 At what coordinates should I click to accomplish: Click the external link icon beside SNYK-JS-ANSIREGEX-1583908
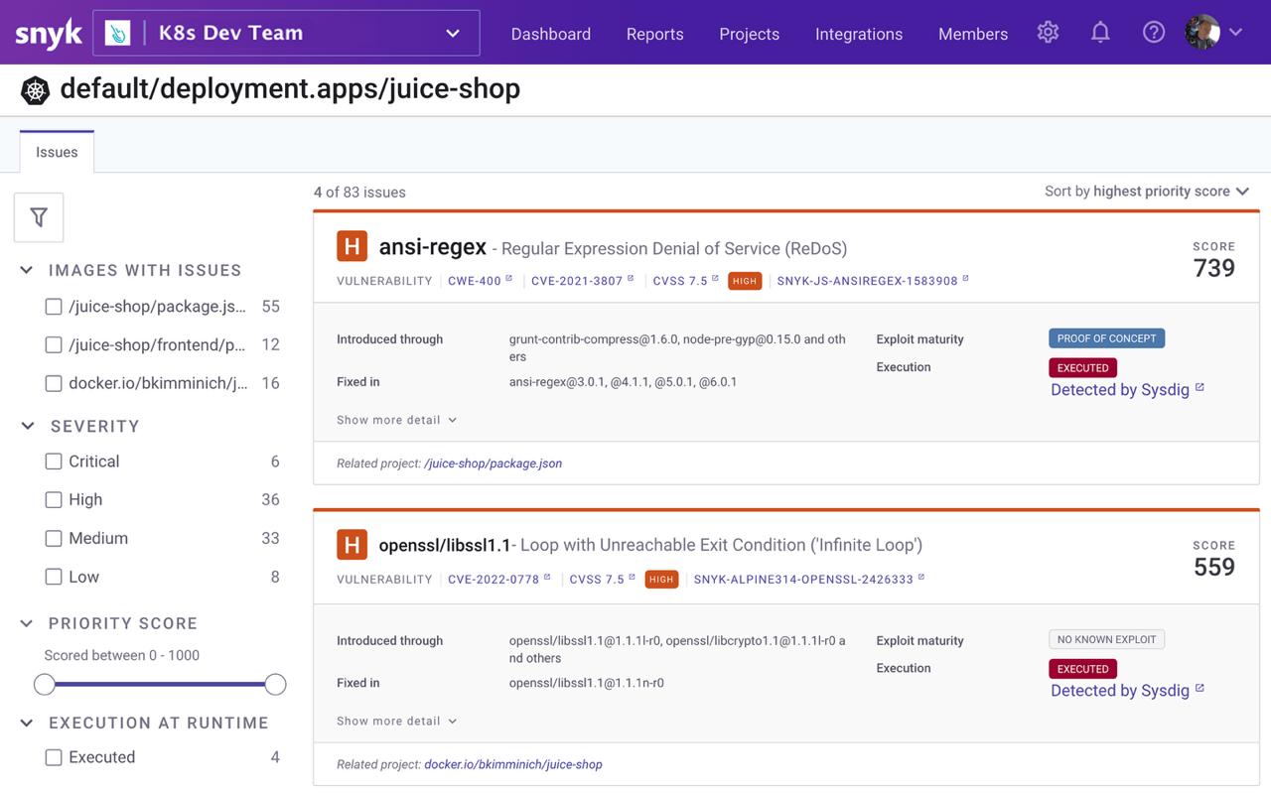tap(965, 279)
